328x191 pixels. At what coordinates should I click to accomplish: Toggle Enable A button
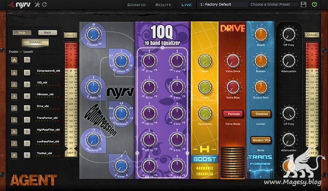coord(14,60)
